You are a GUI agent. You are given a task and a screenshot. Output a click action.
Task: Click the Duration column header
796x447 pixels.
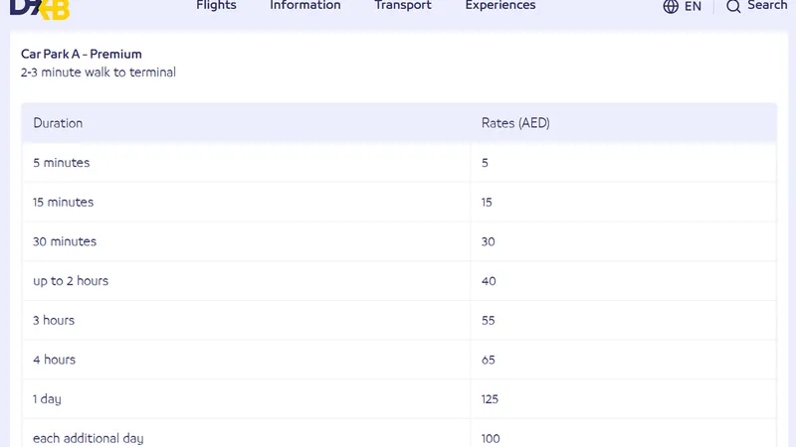pos(58,123)
